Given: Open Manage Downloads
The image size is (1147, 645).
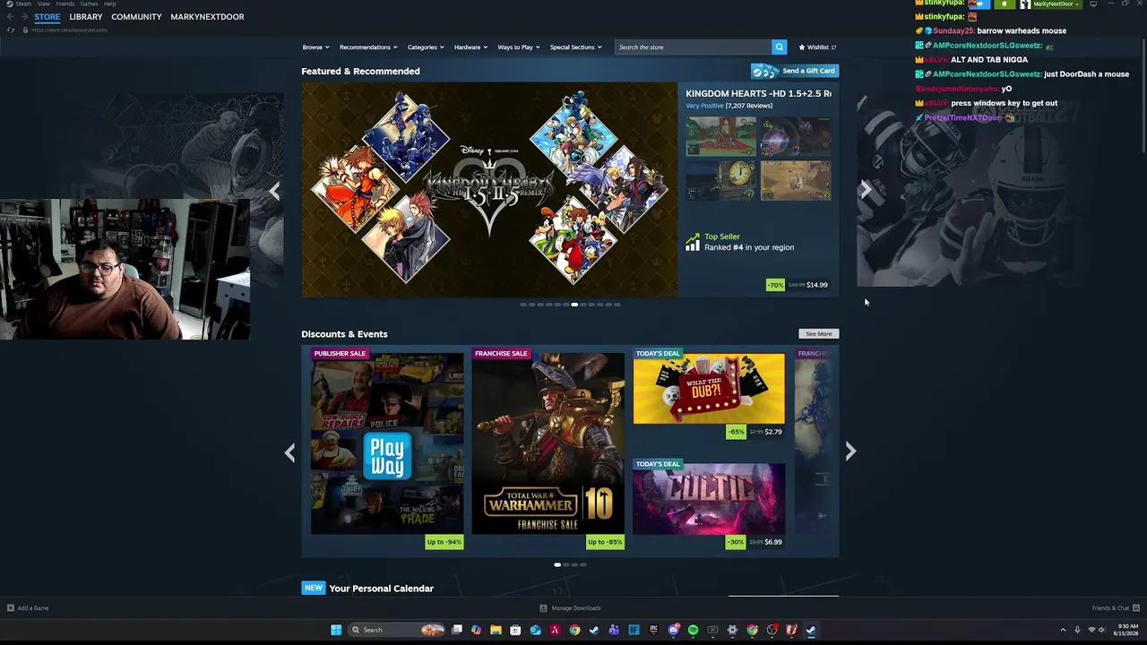Looking at the screenshot, I should coord(570,608).
